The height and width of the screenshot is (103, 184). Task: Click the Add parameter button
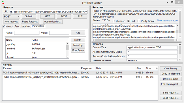coord(78,33)
